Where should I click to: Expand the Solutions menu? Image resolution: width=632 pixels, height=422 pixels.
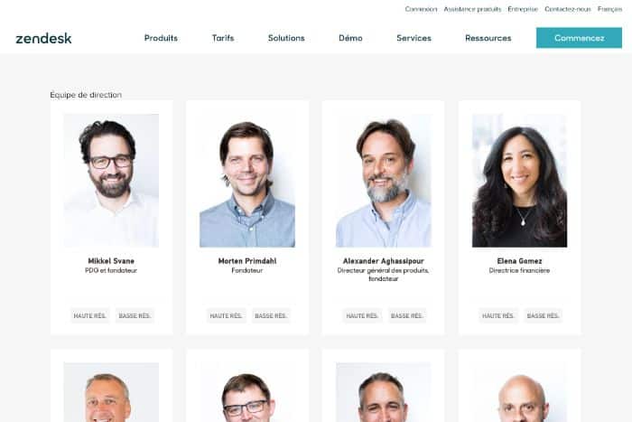coord(286,38)
